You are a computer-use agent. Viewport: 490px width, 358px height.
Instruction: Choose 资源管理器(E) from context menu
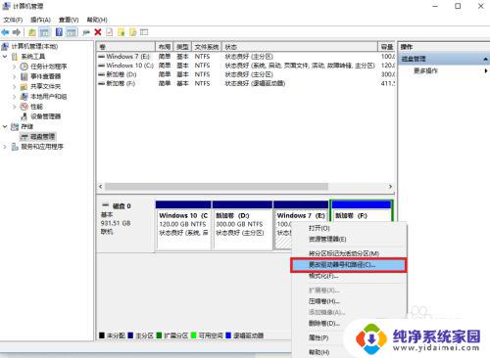coord(349,240)
